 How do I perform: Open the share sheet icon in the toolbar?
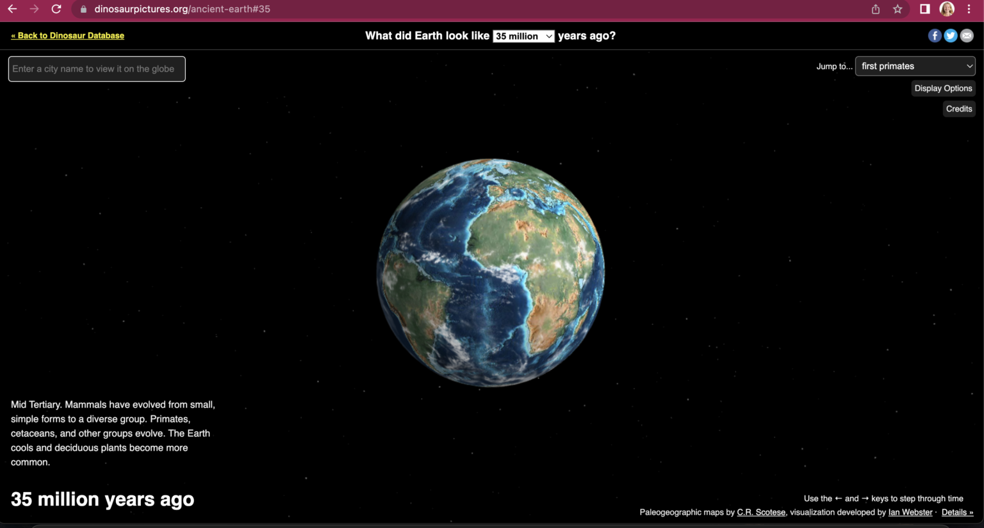[875, 9]
